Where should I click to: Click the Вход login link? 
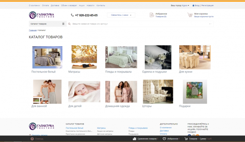tap(197, 5)
